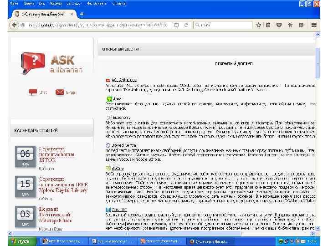Open the Инструменты menu
Screen dimensions: 328x246
(97, 3)
